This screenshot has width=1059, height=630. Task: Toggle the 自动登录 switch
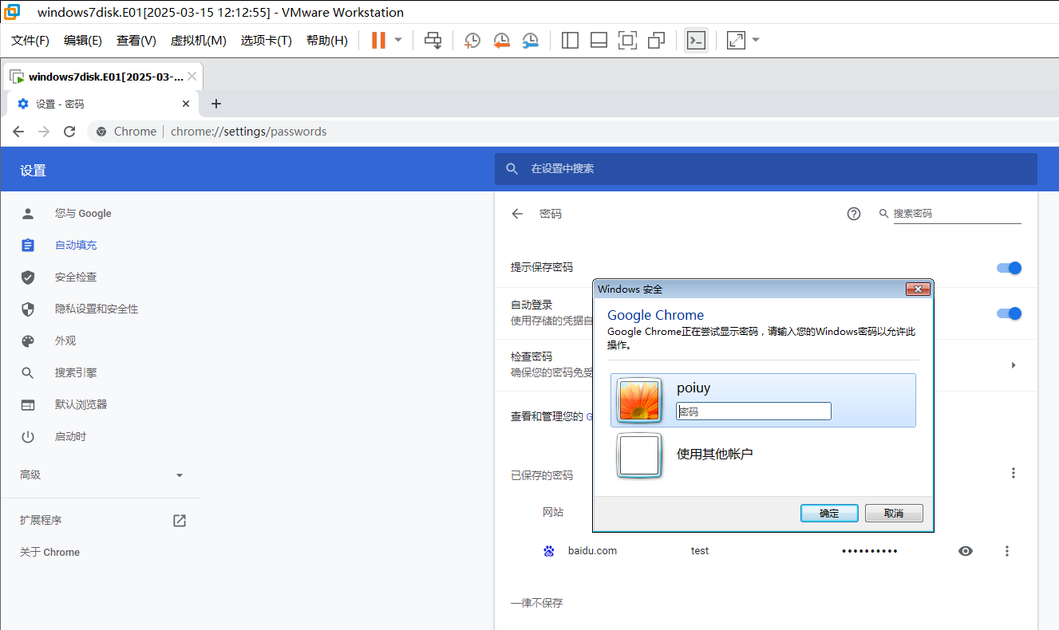pos(1010,314)
